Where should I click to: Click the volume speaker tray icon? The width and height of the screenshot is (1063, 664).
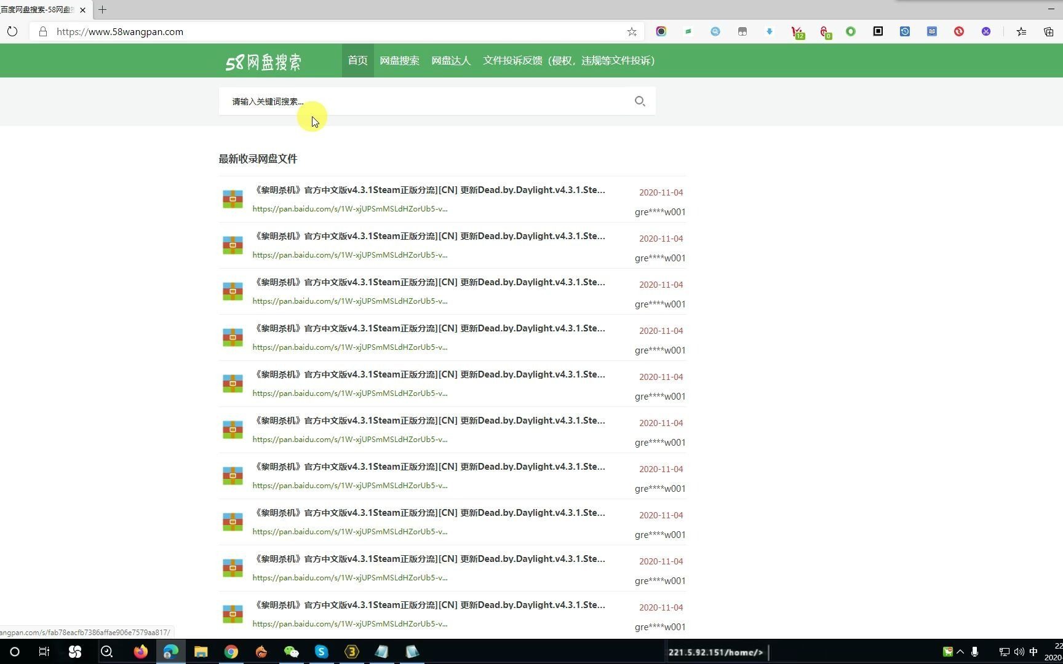point(1019,652)
